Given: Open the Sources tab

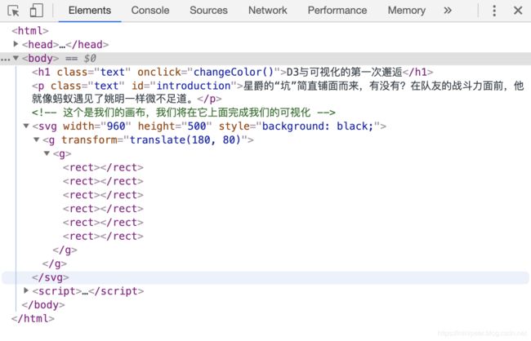Looking at the screenshot, I should pyautogui.click(x=208, y=11).
